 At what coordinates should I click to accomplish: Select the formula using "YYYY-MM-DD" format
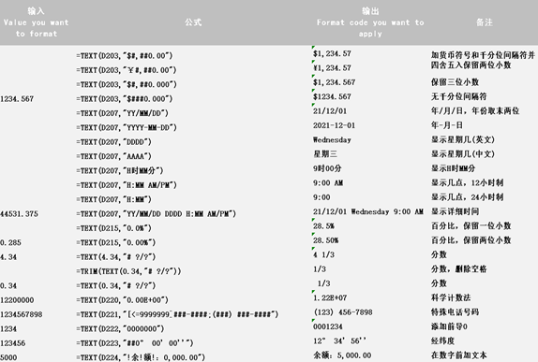click(127, 128)
